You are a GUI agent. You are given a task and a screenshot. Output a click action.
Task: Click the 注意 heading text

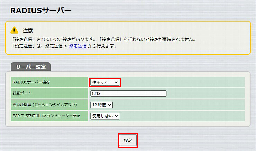point(28,31)
